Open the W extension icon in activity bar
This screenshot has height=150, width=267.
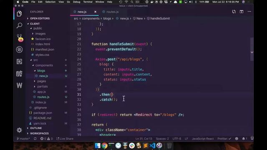point(19,85)
